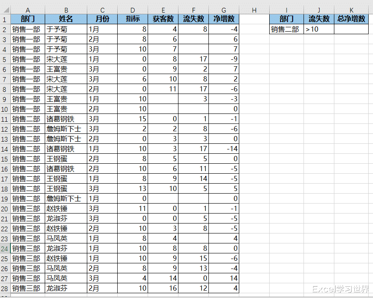Screen dimensions: 373x298
Task: Click net increase value -9 in row 5
Action: pyautogui.click(x=224, y=59)
